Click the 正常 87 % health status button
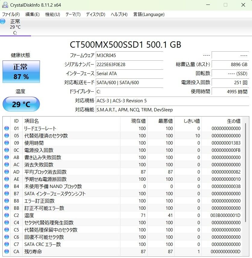Screen dimensions: 252x258 21,72
